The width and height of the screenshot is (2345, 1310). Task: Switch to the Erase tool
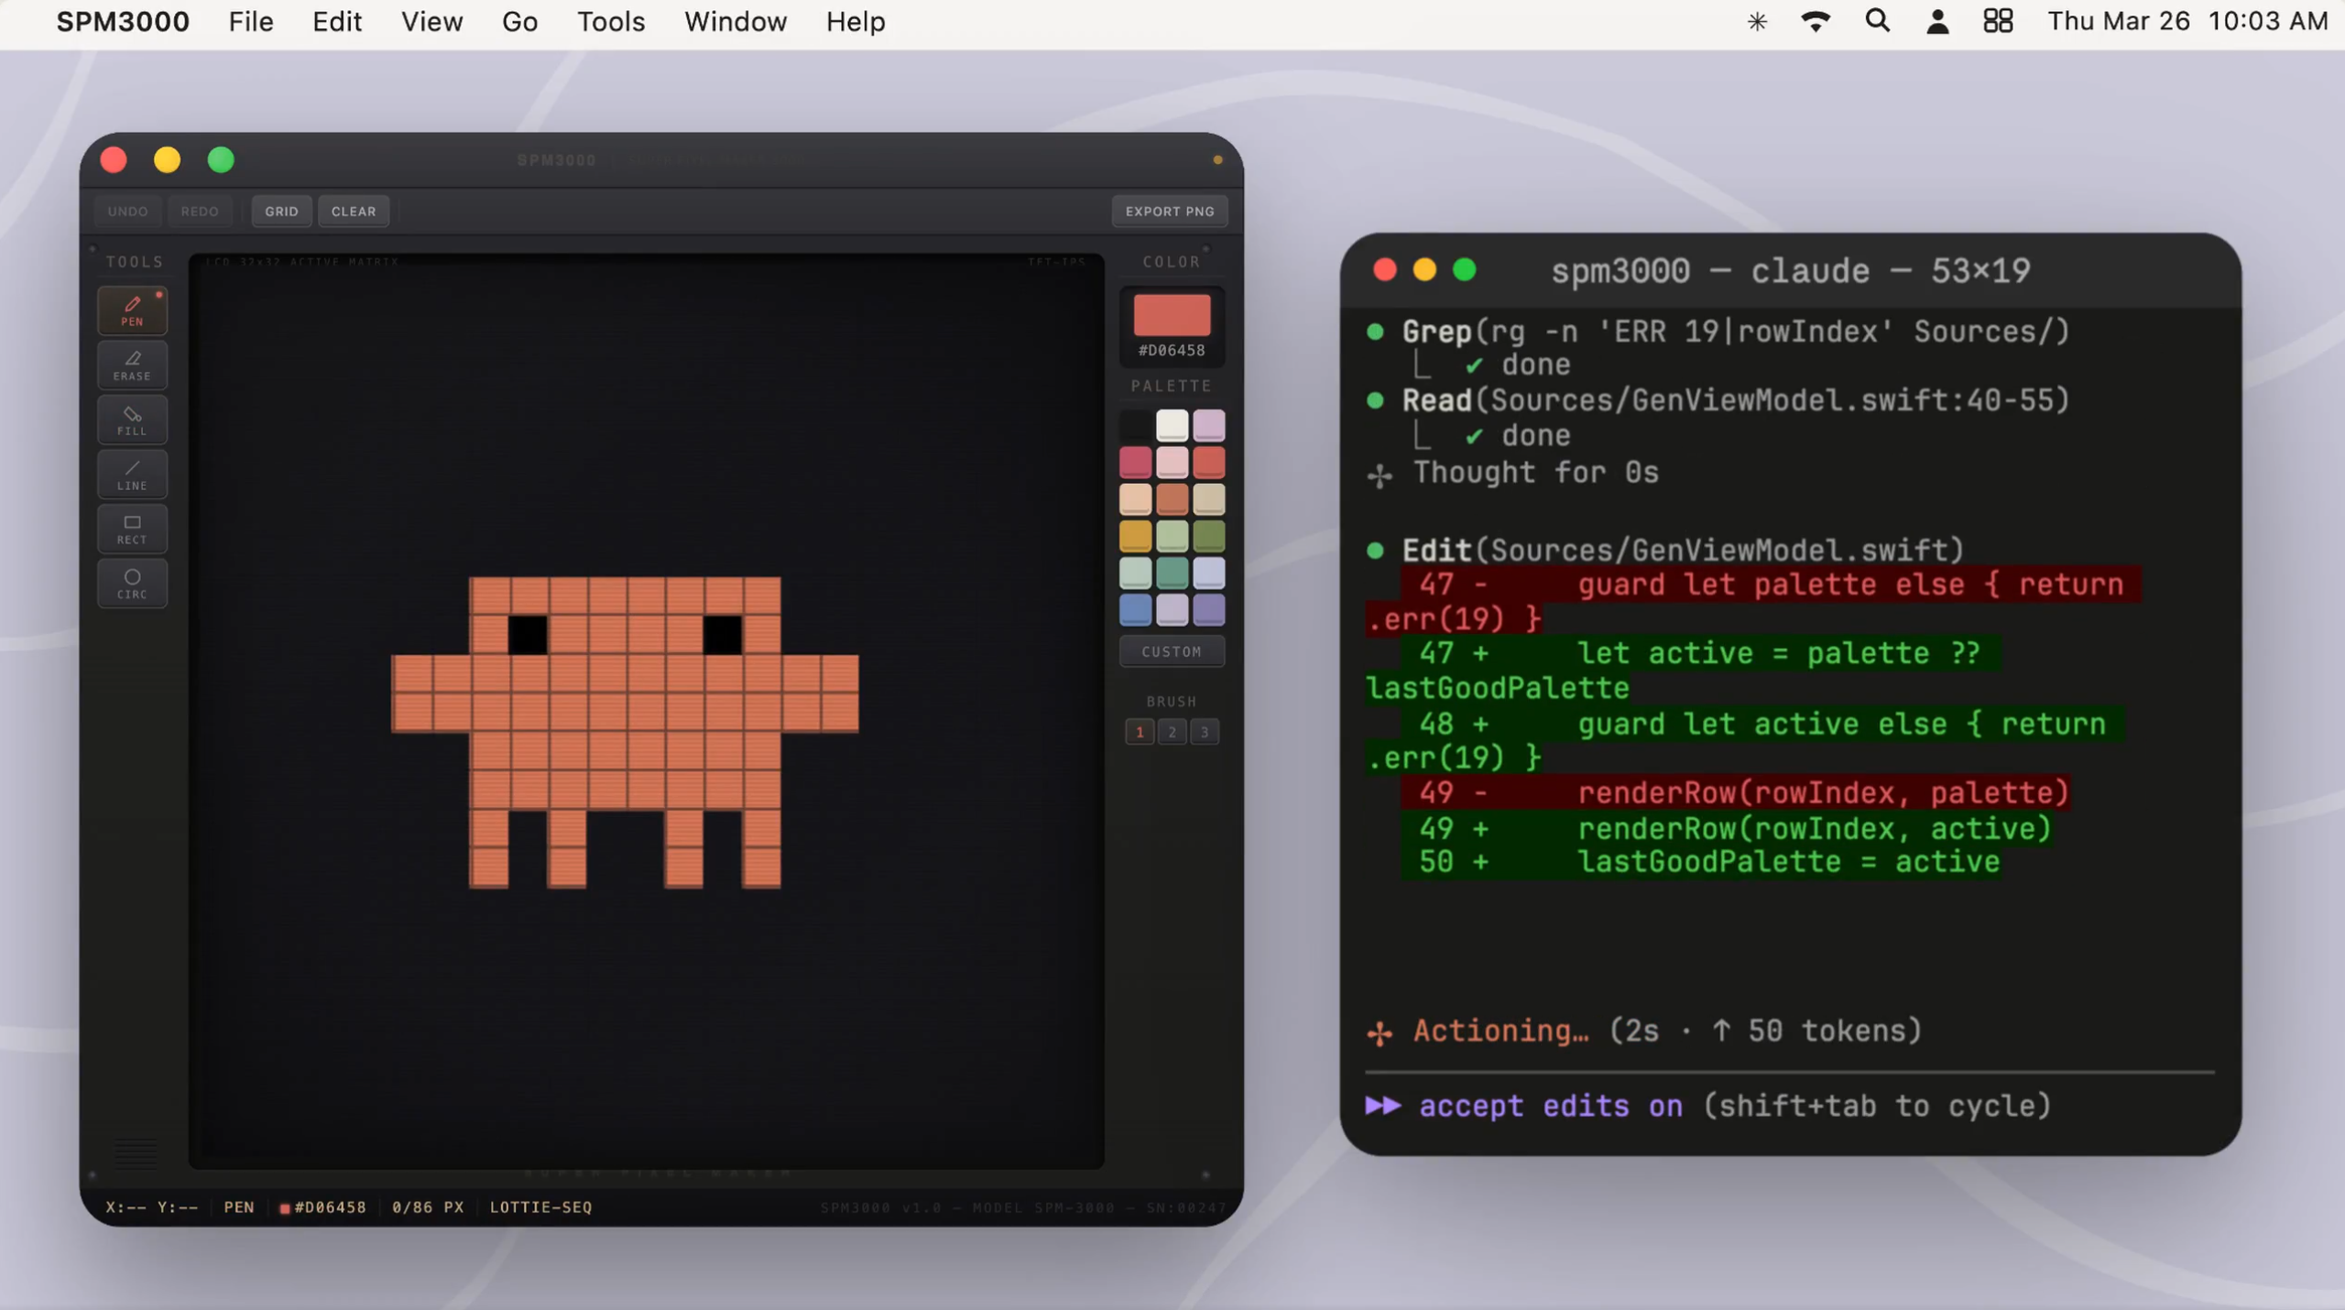(132, 365)
